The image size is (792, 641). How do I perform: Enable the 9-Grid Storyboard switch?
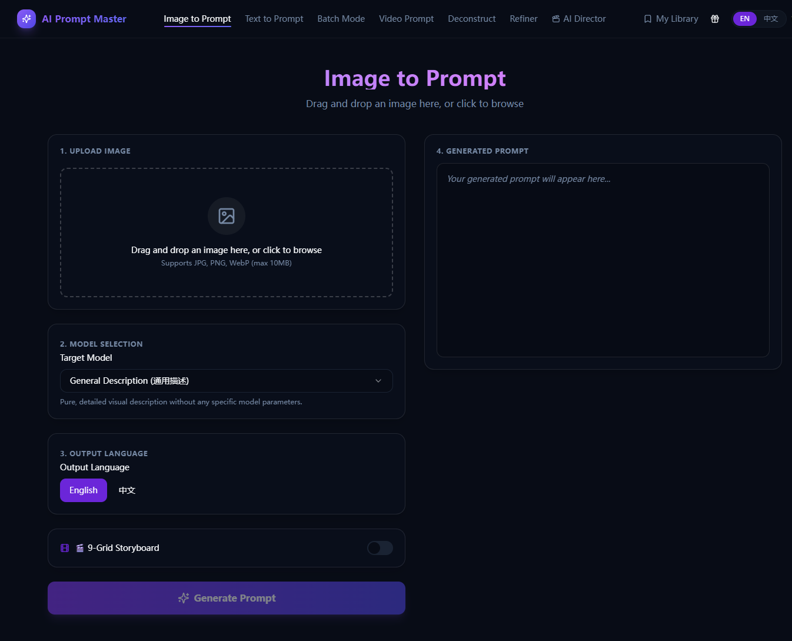[380, 547]
